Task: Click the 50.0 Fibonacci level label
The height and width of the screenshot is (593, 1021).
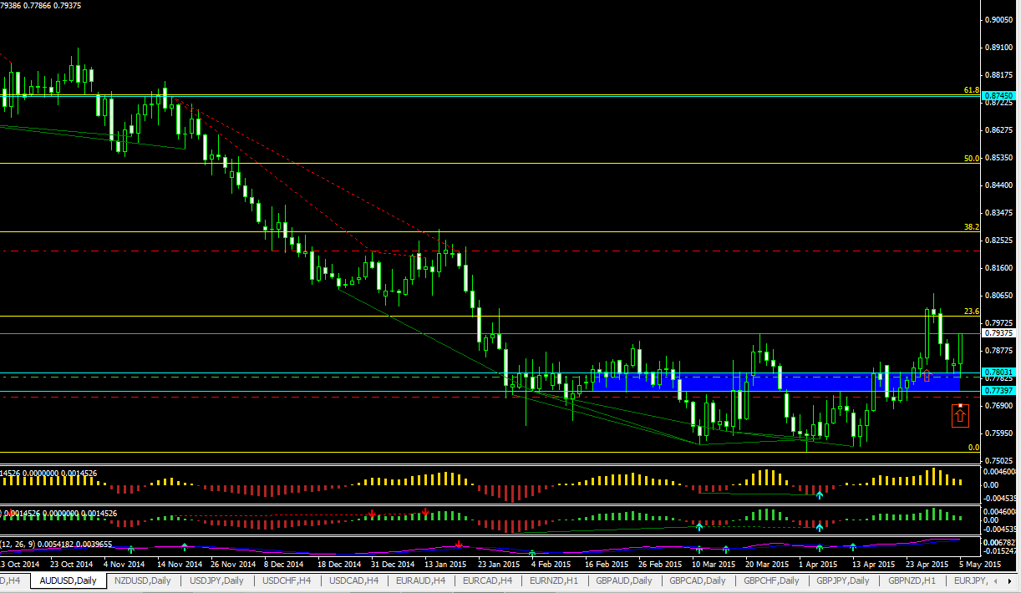Action: pos(971,158)
